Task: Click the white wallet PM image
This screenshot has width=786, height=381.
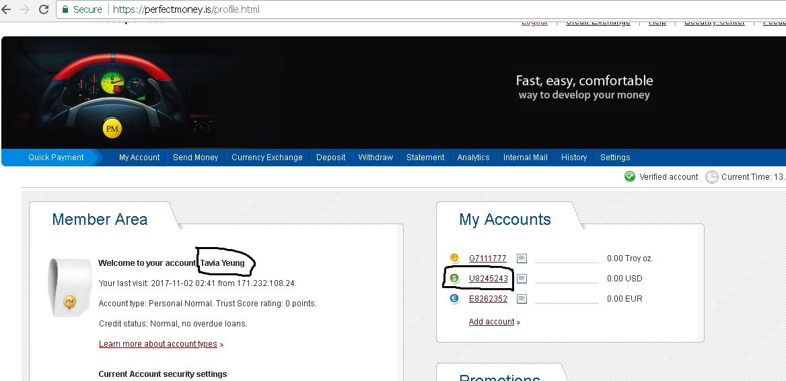Action: point(70,287)
